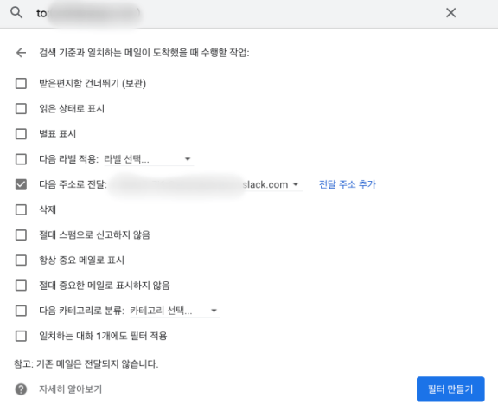Open the 카테고리 선택 dropdown
Image resolution: width=498 pixels, height=411 pixels.
click(x=175, y=311)
